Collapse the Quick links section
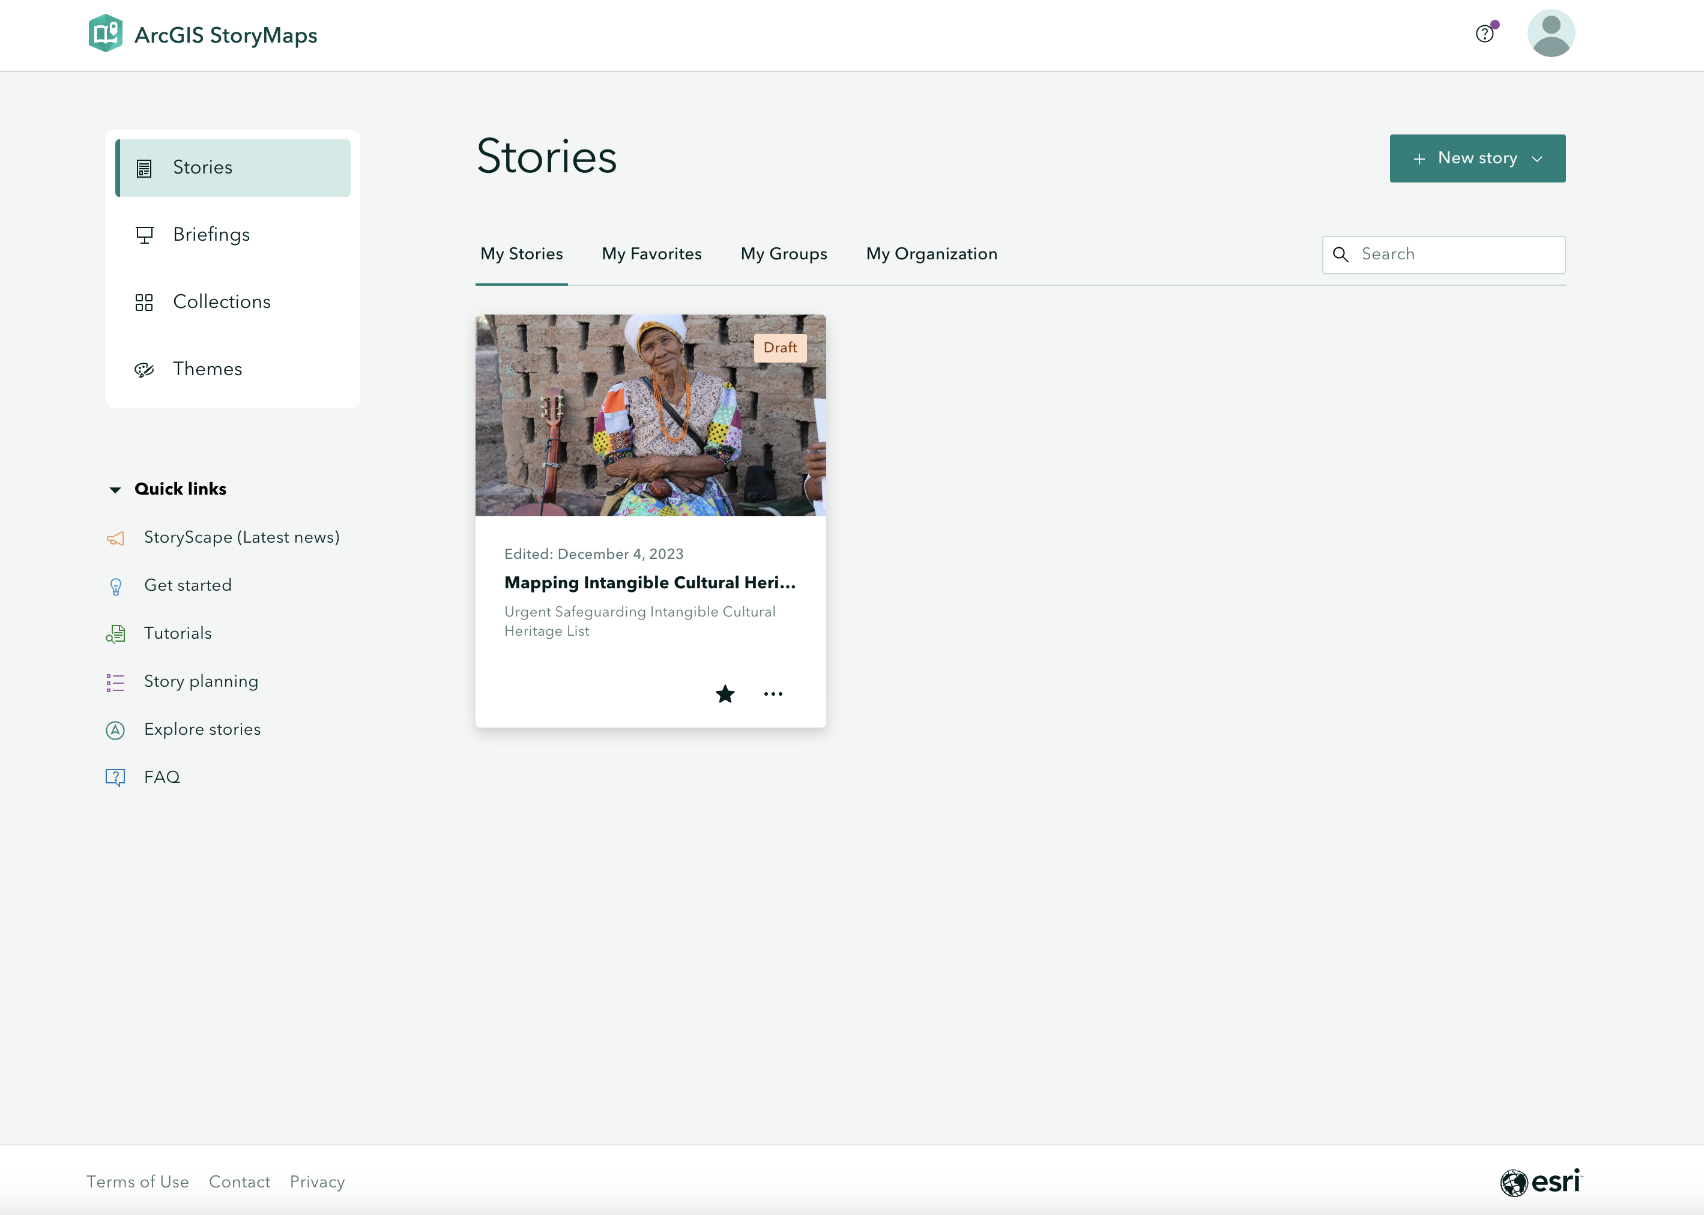Viewport: 1704px width, 1215px height. coord(115,489)
